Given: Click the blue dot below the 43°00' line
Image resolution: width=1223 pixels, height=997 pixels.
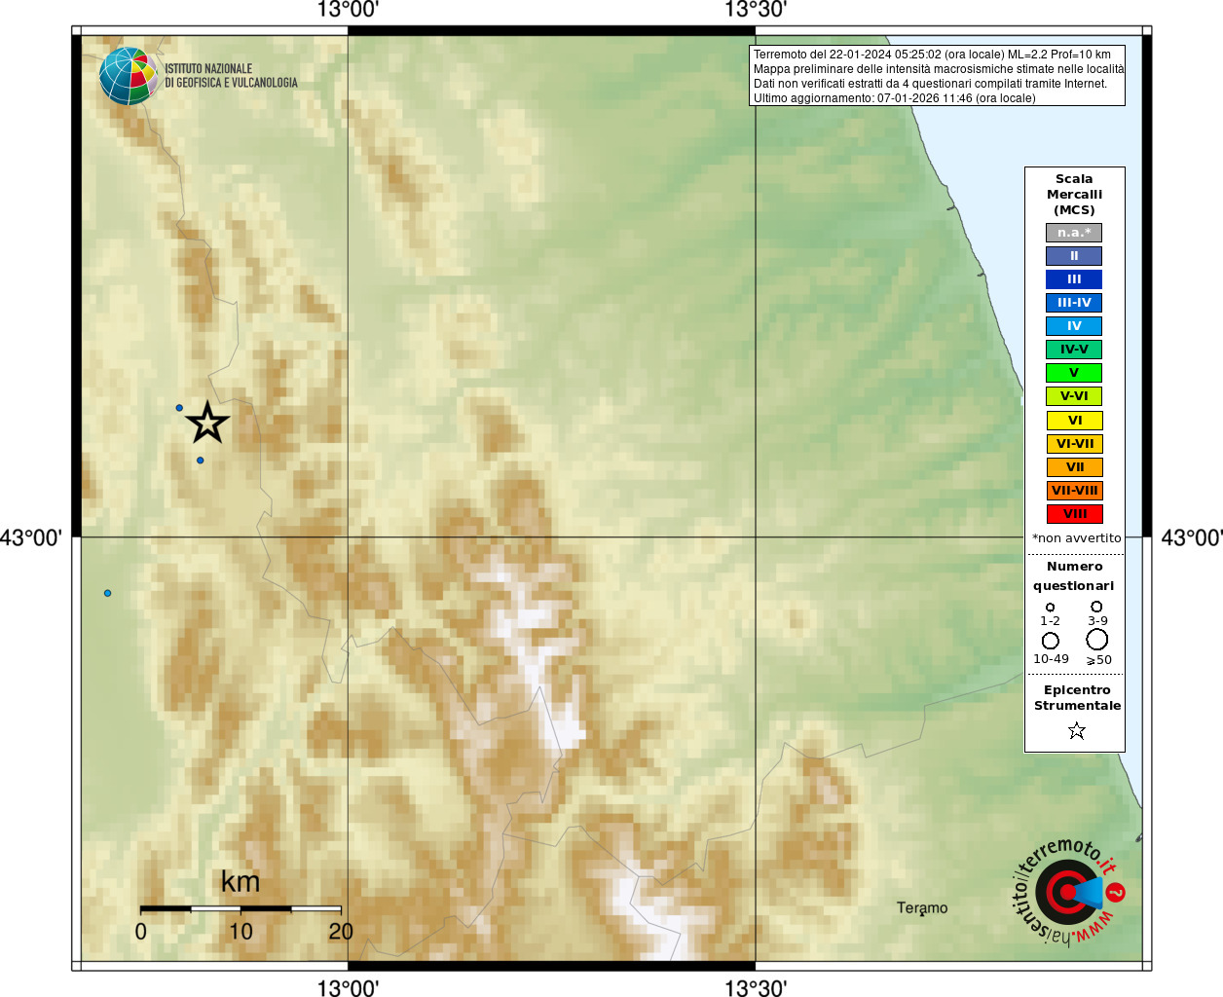Looking at the screenshot, I should (x=107, y=593).
